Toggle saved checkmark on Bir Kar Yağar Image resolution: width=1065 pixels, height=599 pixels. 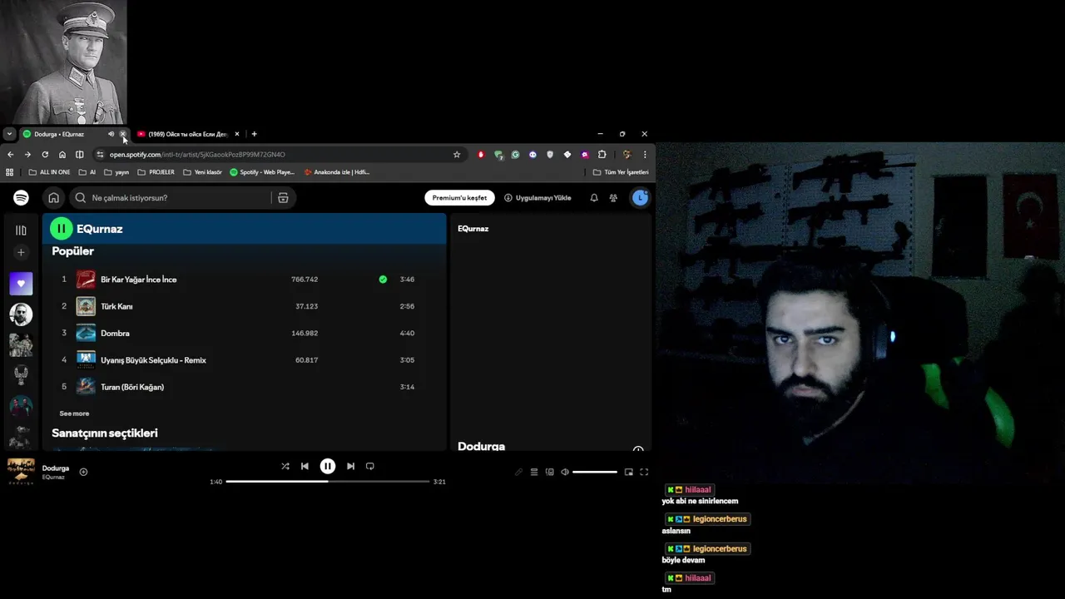click(x=383, y=280)
